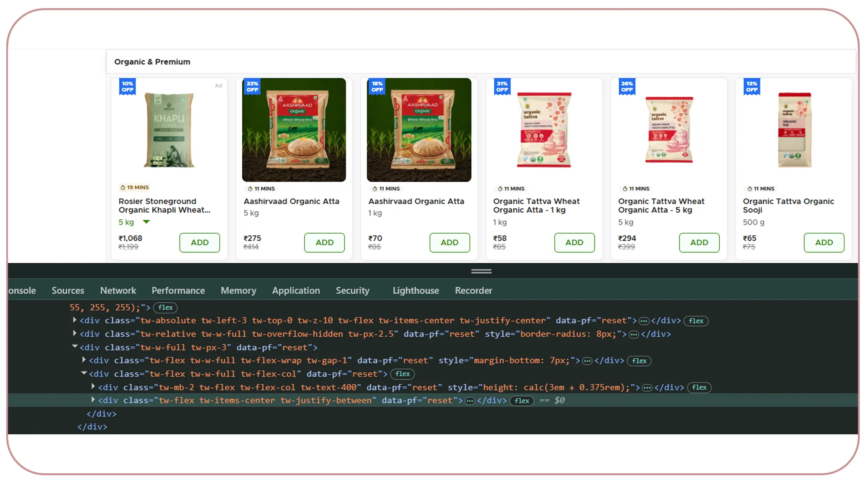Switch to the Lighthouse tab
Screen dimensions: 866x483
point(416,291)
